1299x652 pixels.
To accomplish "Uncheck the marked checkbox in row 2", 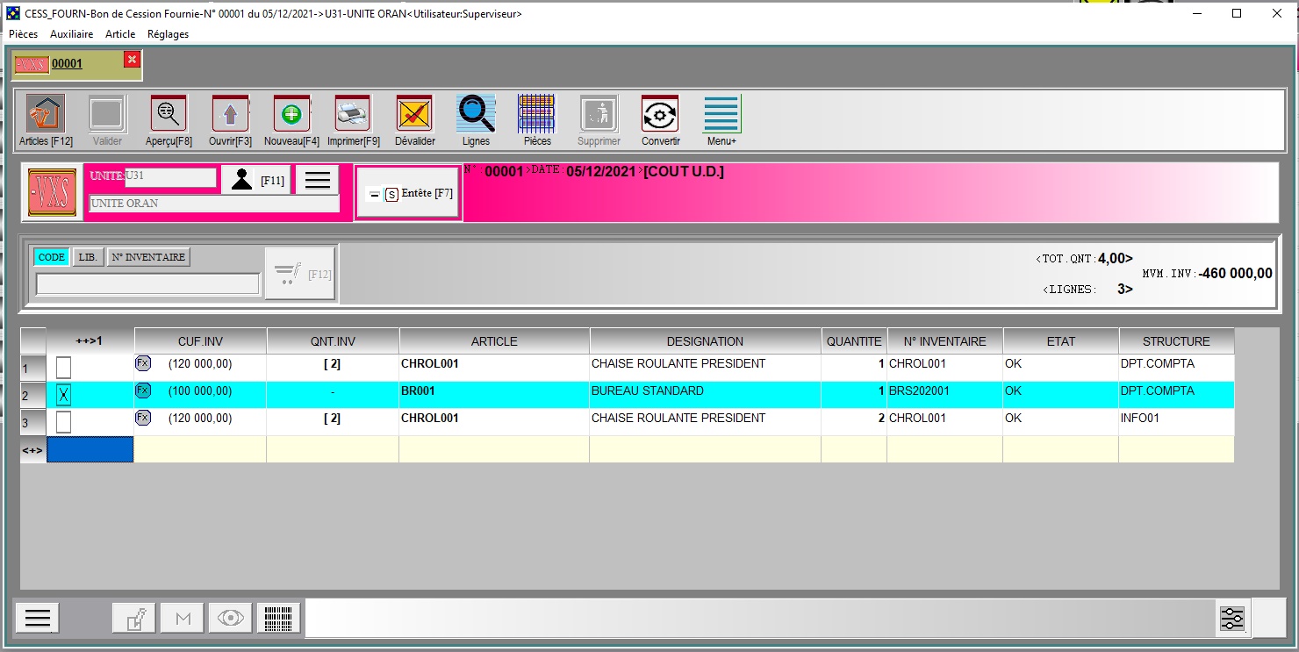I will click(63, 395).
